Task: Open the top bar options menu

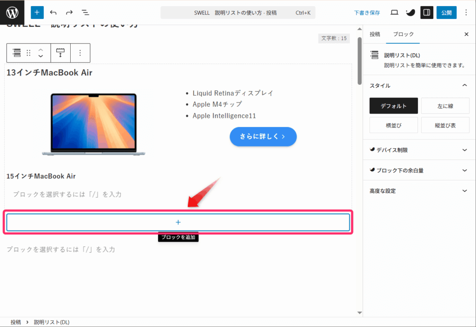Action: [466, 13]
